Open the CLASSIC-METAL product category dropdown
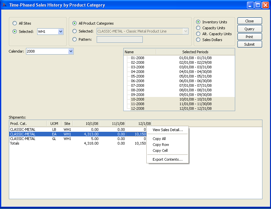This screenshot has height=209, width=271. tap(185, 31)
